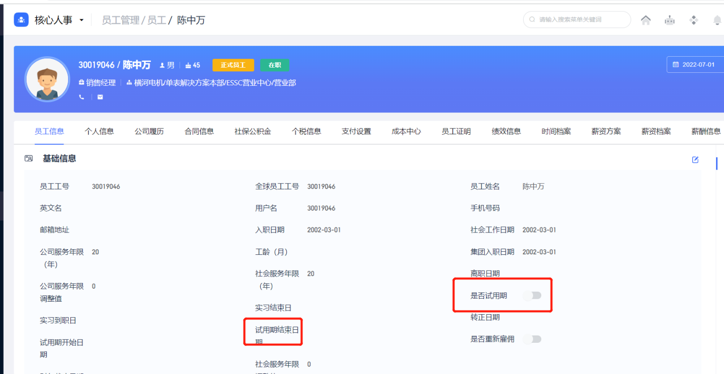The height and width of the screenshot is (374, 724).
Task: Click the email envelope icon in header
Action: pos(100,97)
